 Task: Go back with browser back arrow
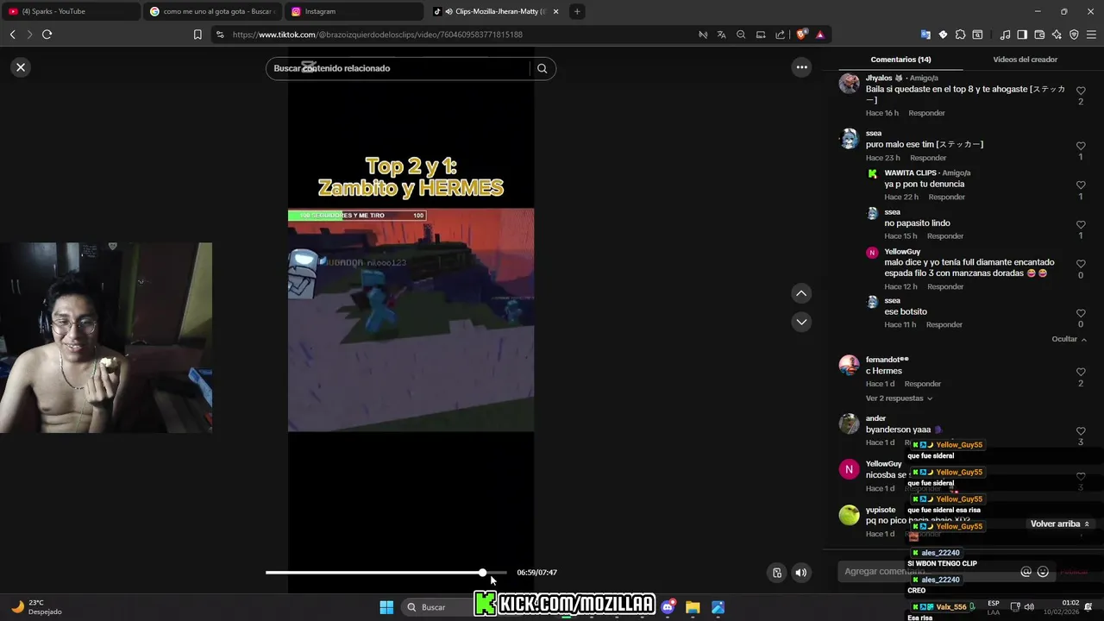(x=12, y=34)
